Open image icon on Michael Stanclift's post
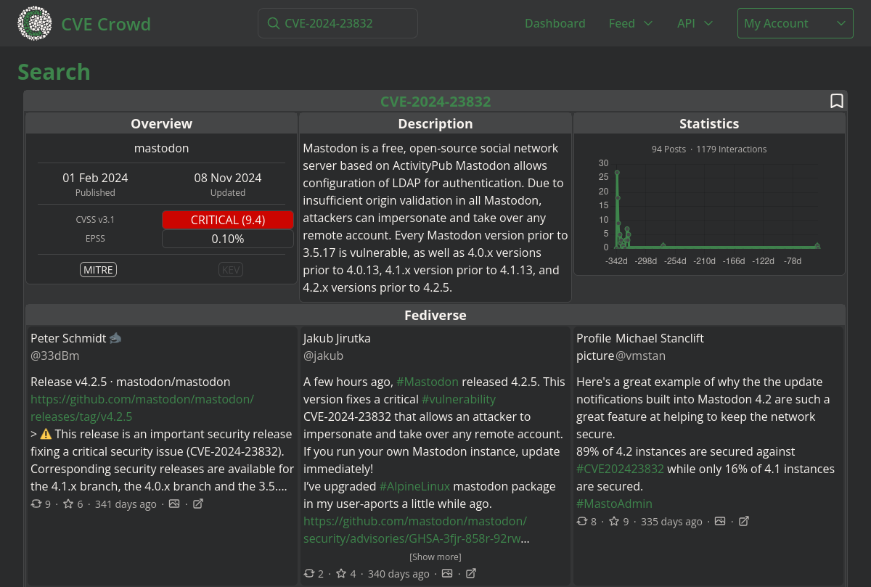Viewport: 871px width, 587px height. (720, 521)
